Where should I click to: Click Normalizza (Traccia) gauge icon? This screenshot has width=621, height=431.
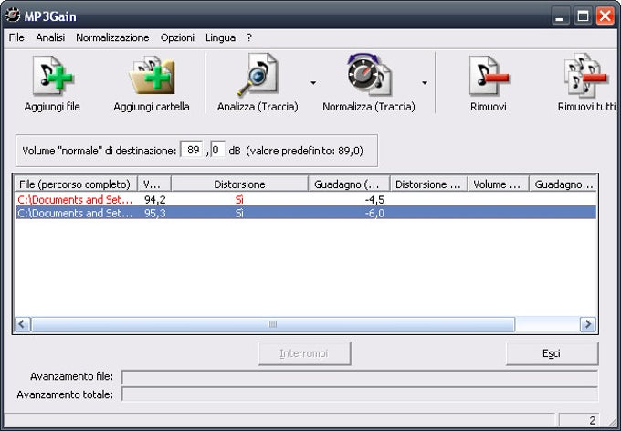[x=369, y=75]
